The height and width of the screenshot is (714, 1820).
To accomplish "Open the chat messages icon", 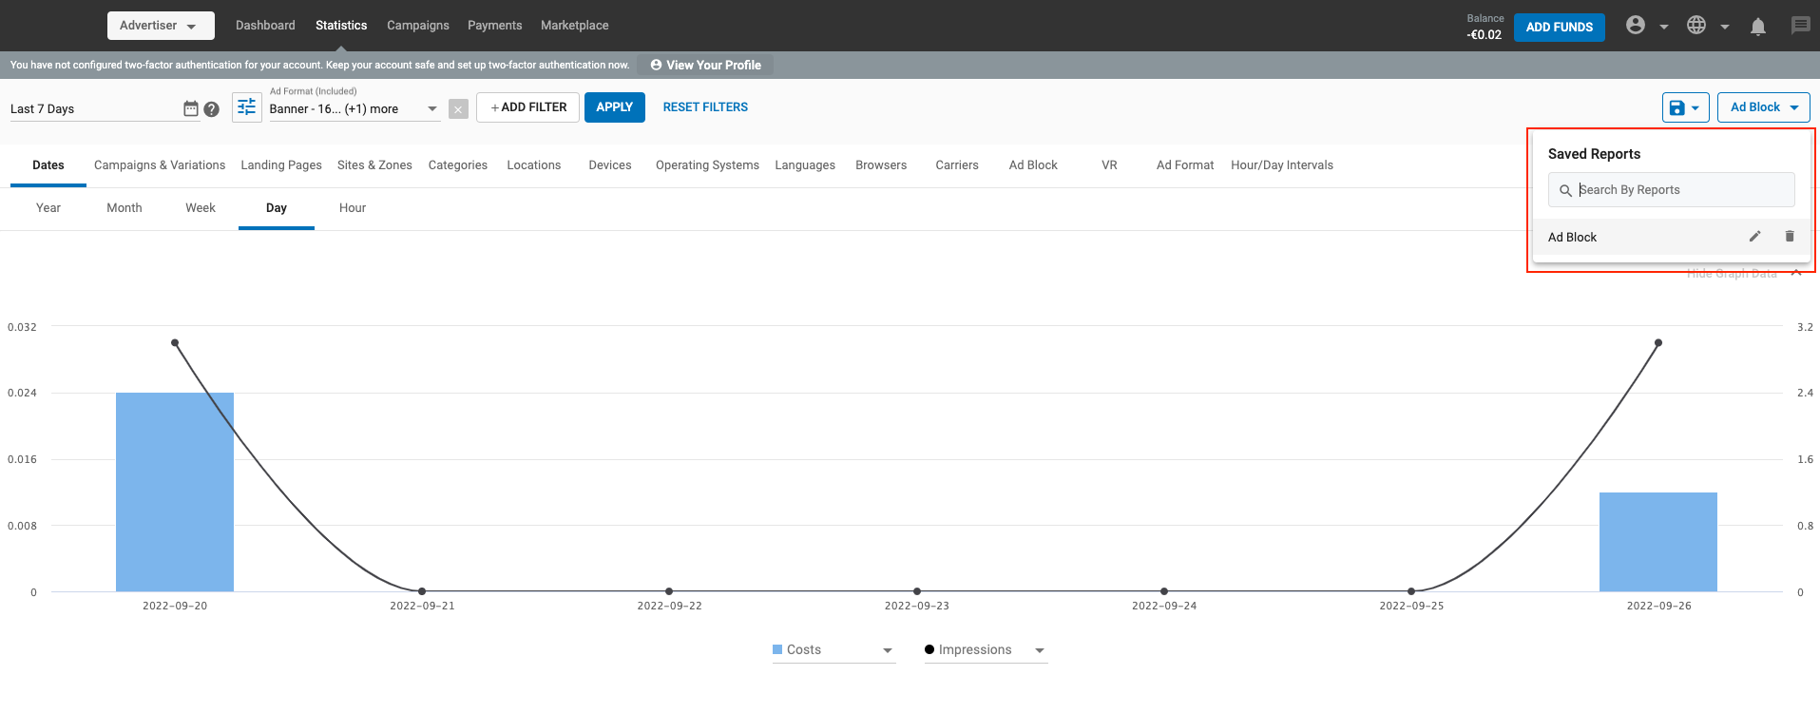I will [1800, 26].
